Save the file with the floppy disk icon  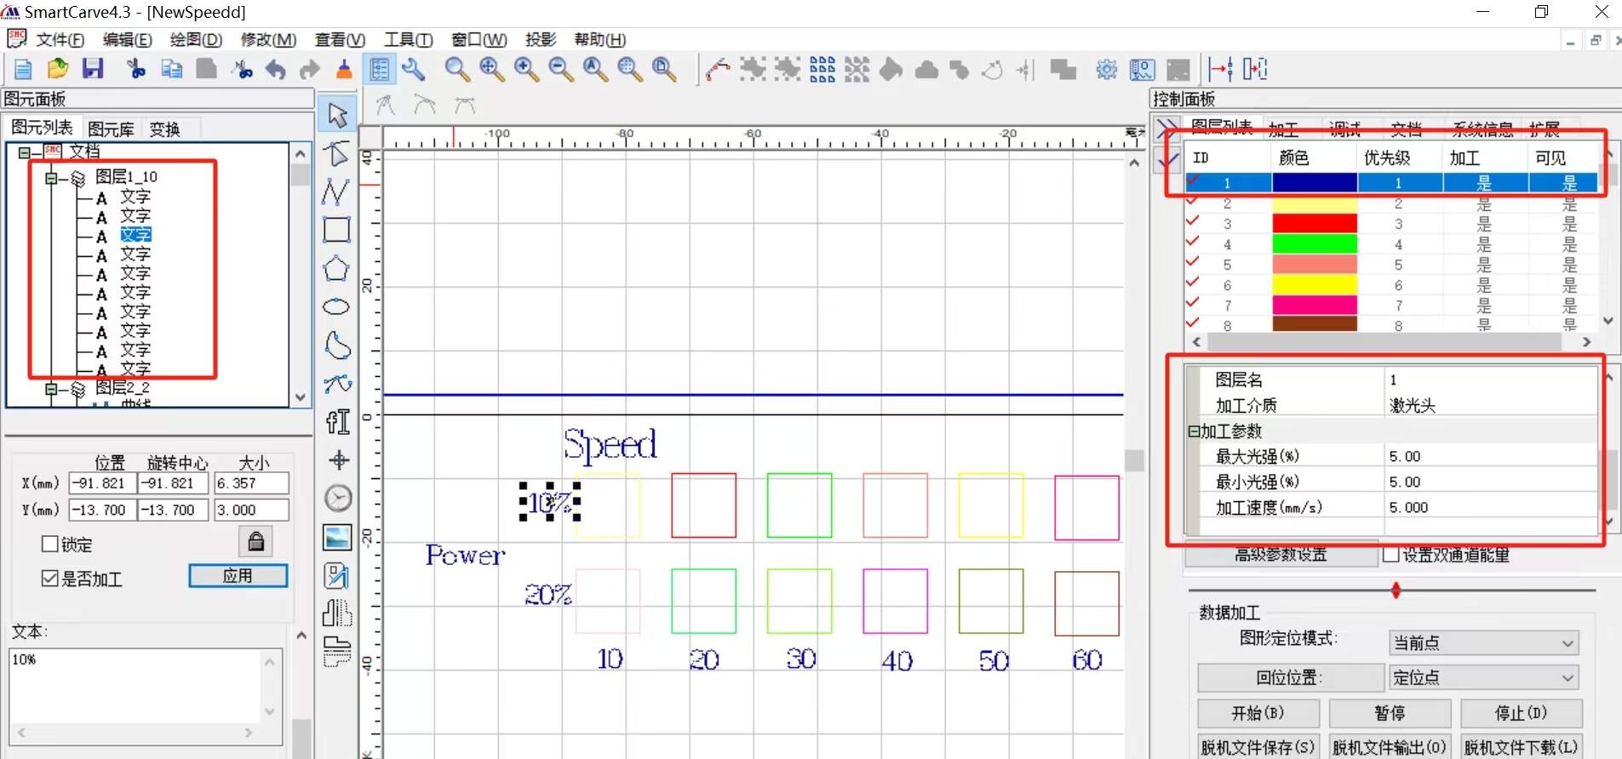tap(93, 69)
